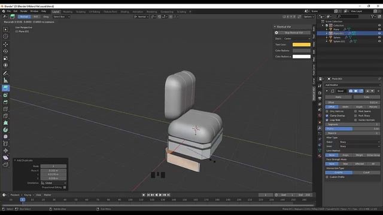
Task: Select the Angle limit method button
Action: [x=345, y=155]
